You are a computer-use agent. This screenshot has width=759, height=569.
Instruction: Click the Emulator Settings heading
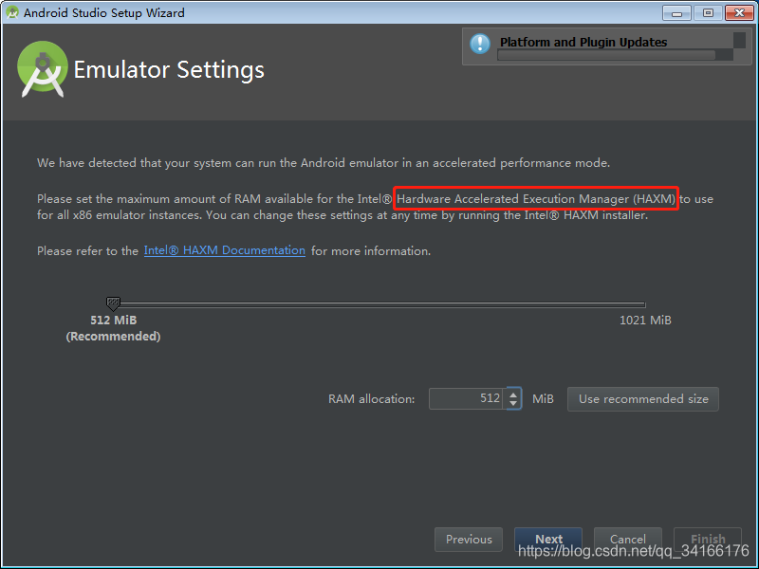[x=169, y=69]
